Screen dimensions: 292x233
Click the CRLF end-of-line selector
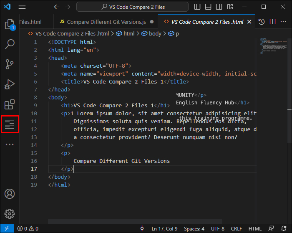pyautogui.click(x=237, y=228)
